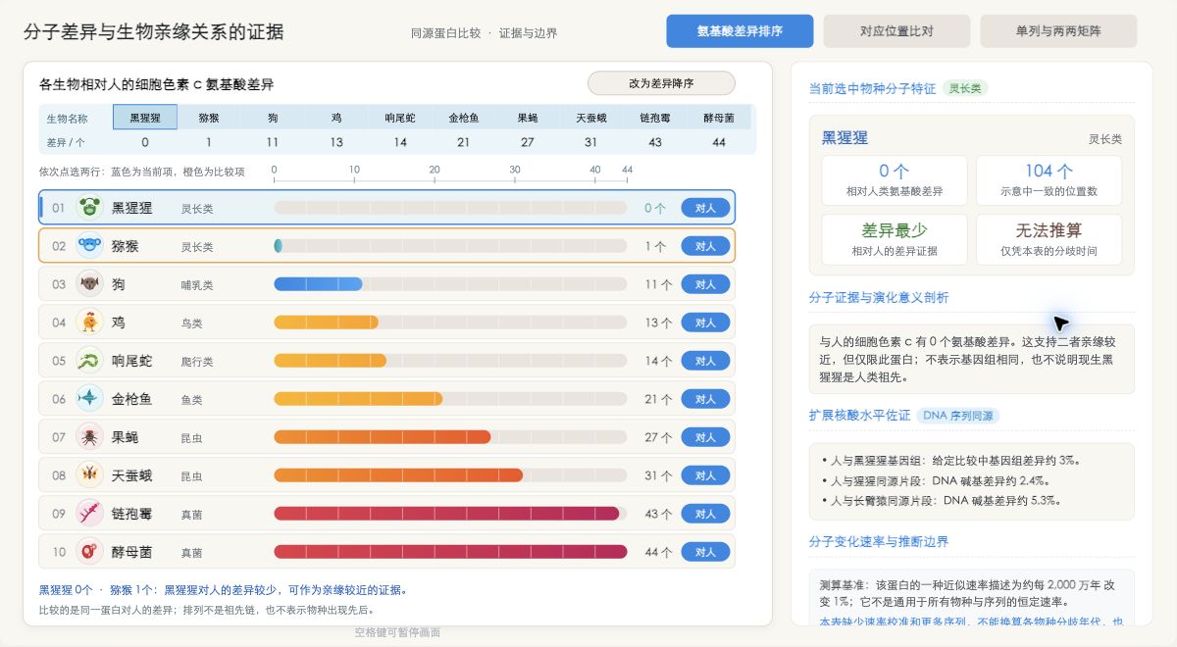Open the 对应位置比对 tab
The height and width of the screenshot is (647, 1177).
coord(896,31)
